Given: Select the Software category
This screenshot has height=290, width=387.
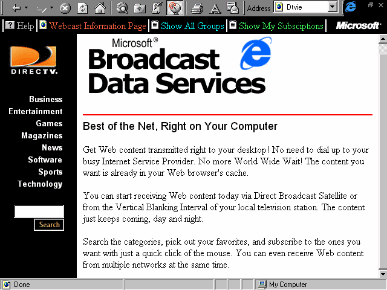Looking at the screenshot, I should tap(45, 159).
